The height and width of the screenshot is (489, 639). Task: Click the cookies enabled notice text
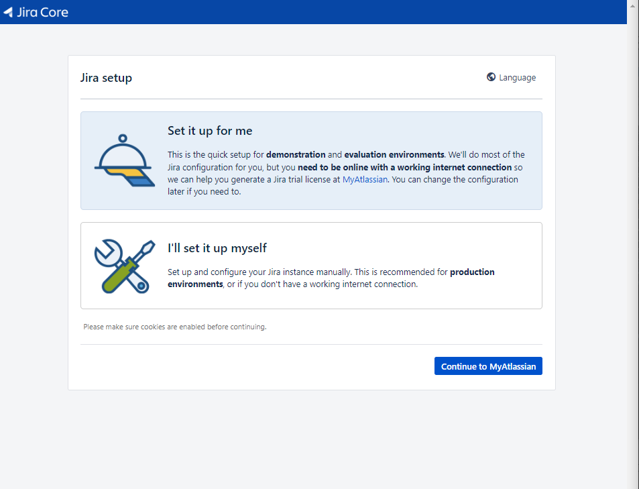175,327
